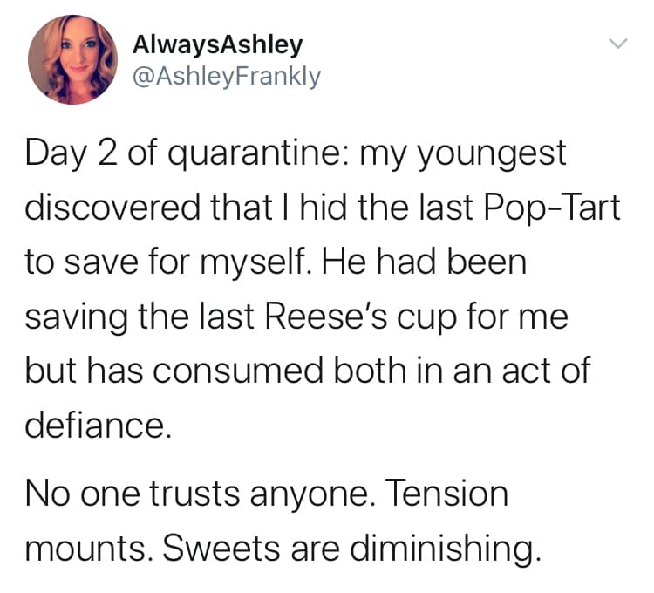Click the word 'Tension' in the last paragraph
654x593 pixels.
(x=446, y=494)
